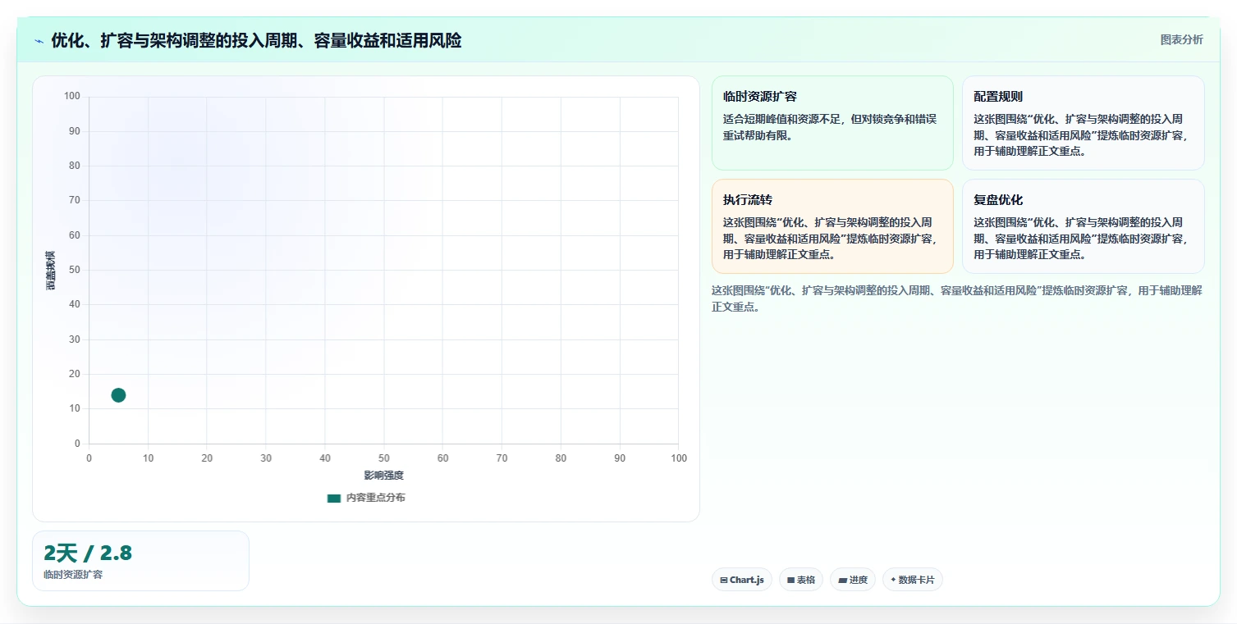Click the y-axis tick label 100
The height and width of the screenshot is (624, 1237).
click(72, 97)
